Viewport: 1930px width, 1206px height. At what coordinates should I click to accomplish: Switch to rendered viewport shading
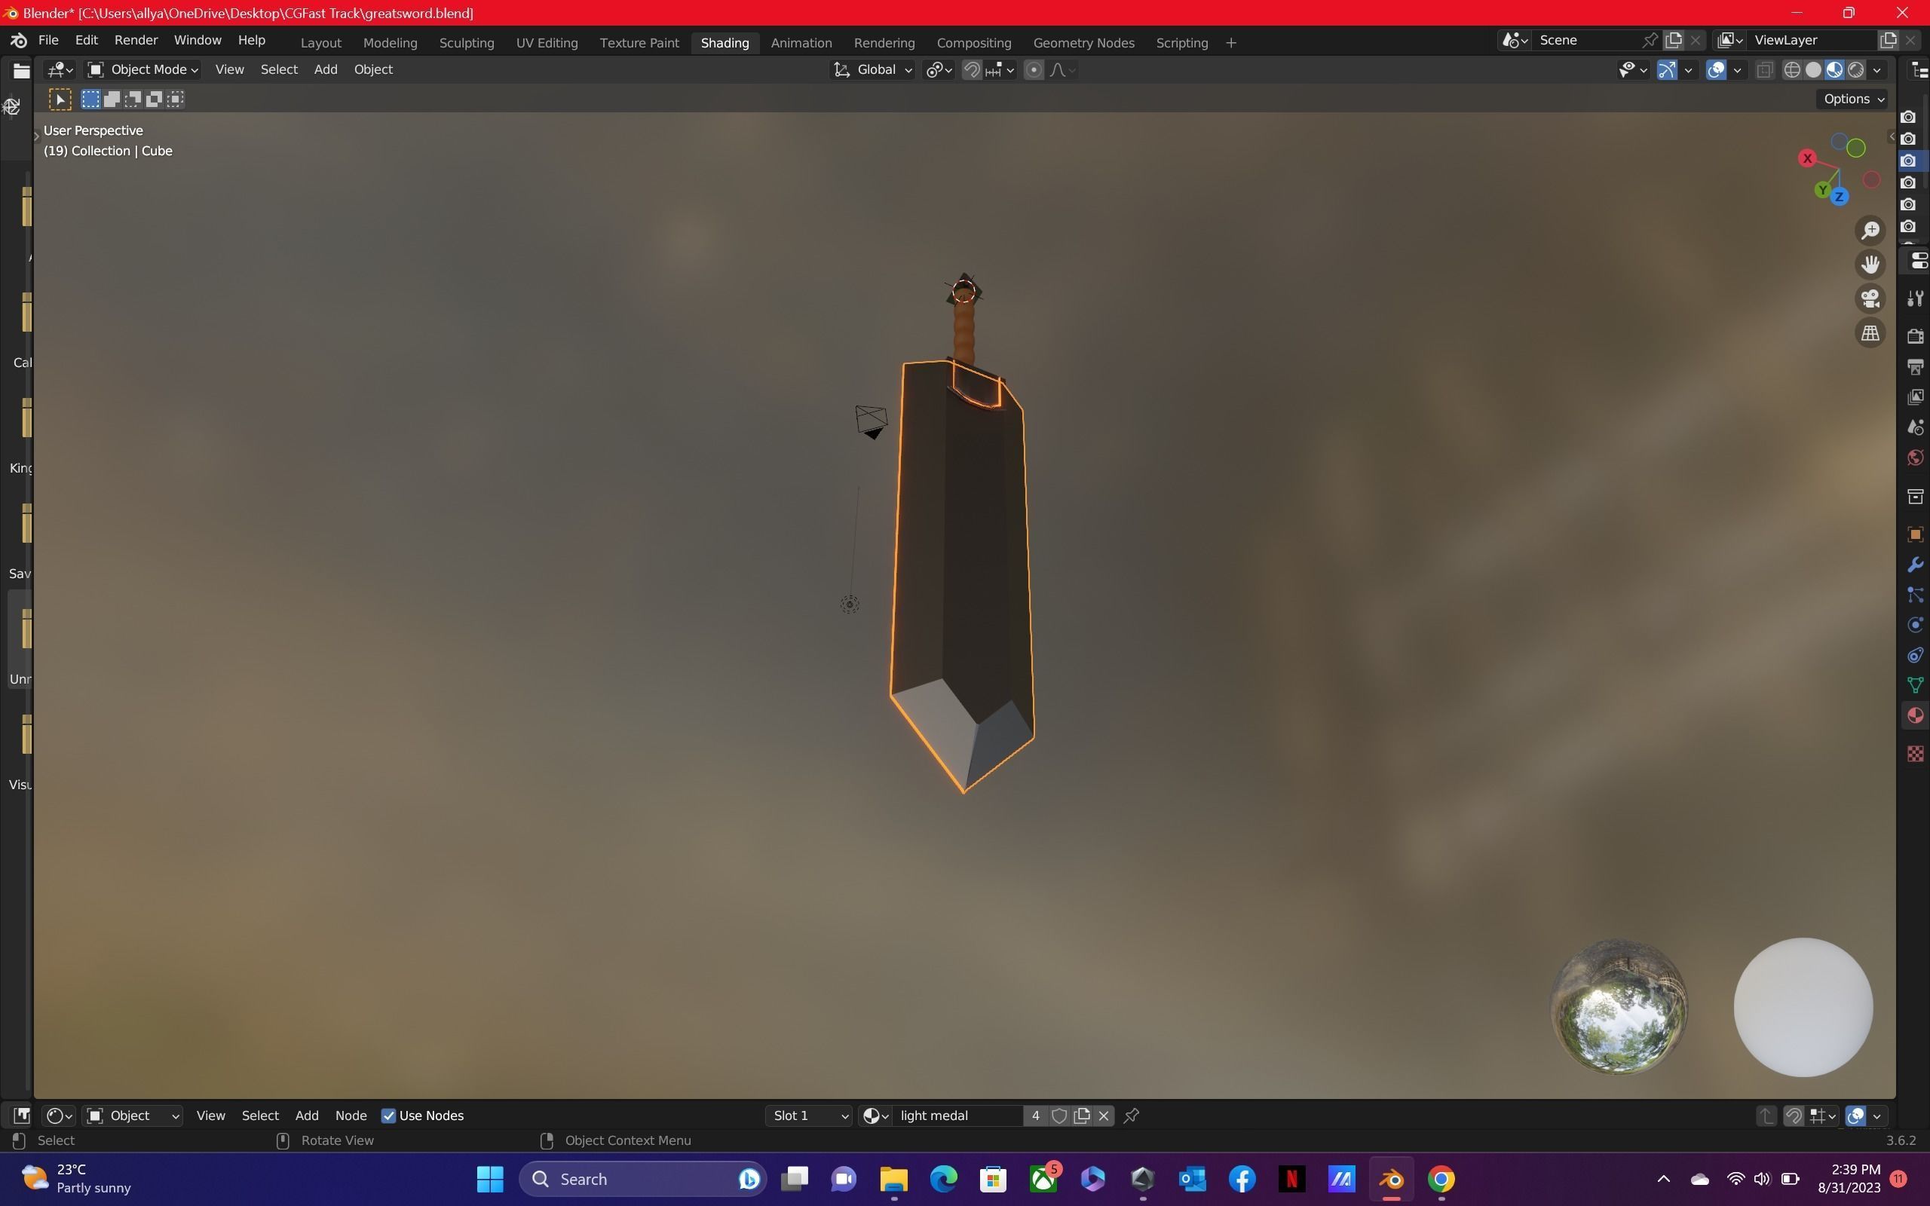coord(1856,70)
